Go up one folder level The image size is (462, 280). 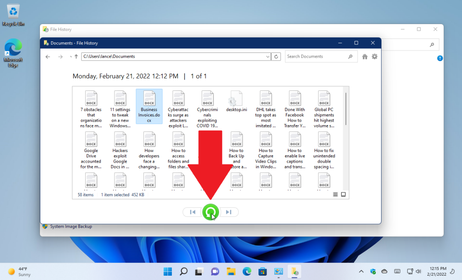[x=76, y=57]
